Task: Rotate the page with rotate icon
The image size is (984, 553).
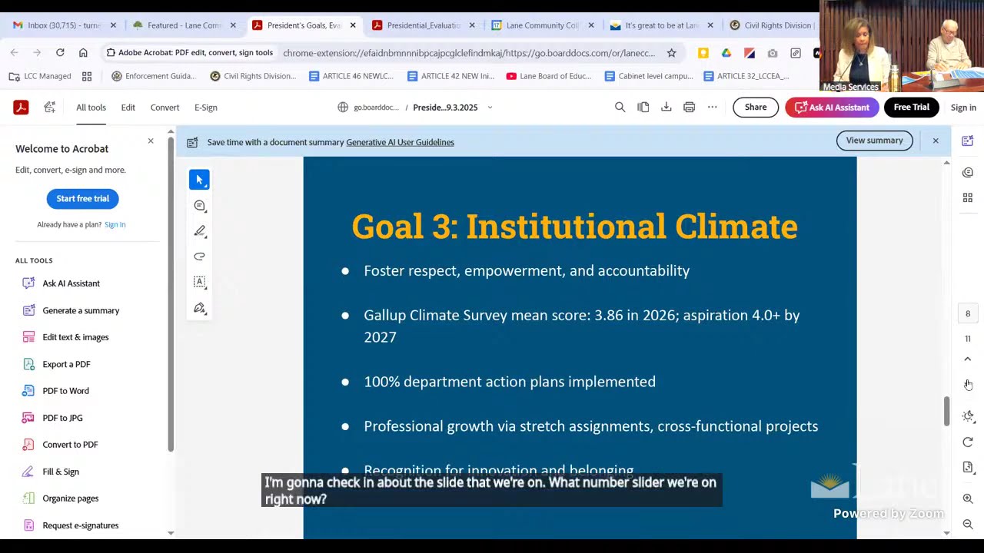Action: coord(968,442)
